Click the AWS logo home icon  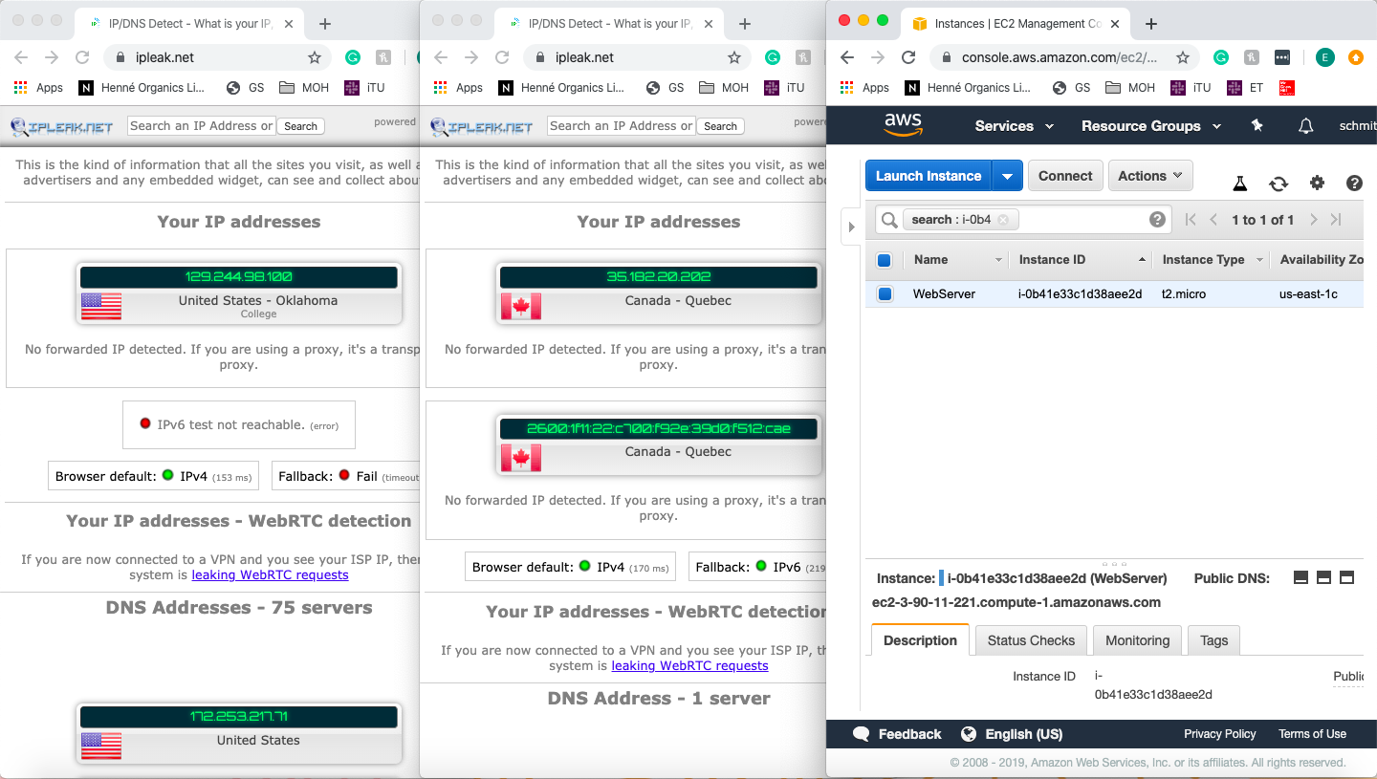click(x=902, y=125)
